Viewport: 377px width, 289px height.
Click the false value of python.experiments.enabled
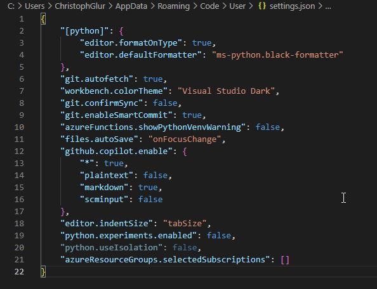tap(219, 236)
